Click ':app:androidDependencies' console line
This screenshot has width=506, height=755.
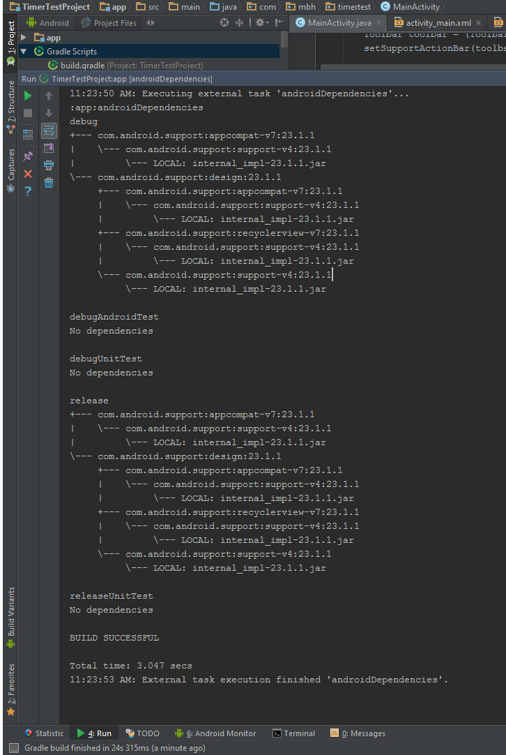(137, 107)
